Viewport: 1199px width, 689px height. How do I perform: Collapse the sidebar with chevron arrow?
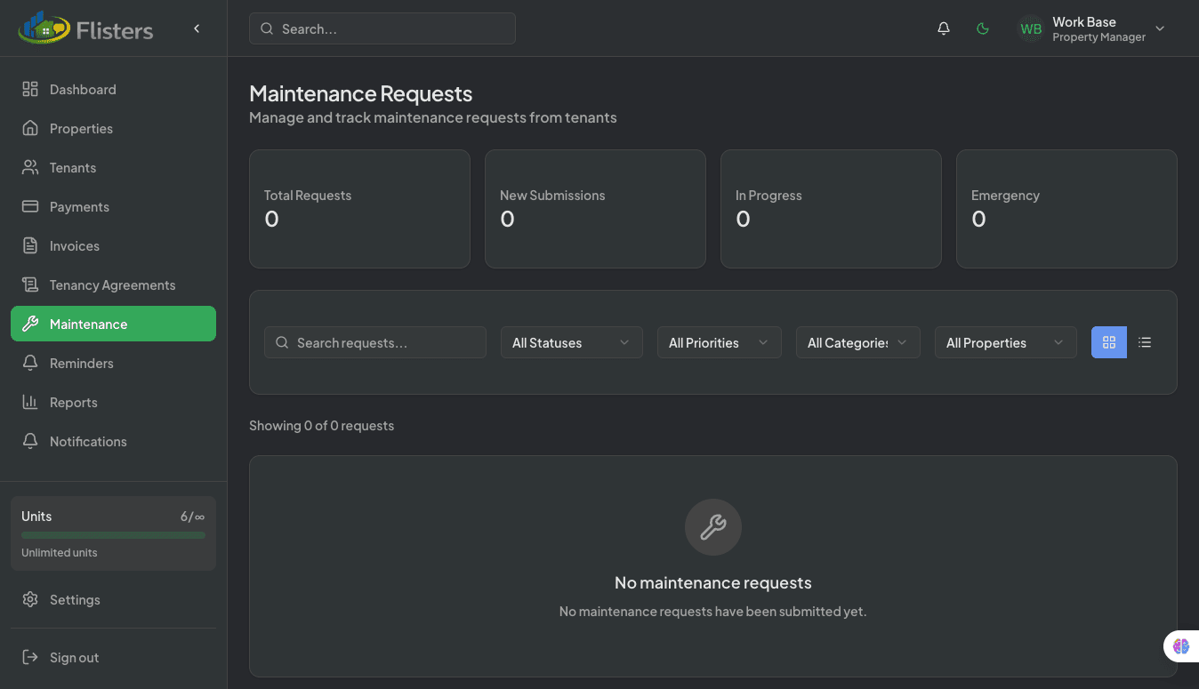tap(197, 28)
